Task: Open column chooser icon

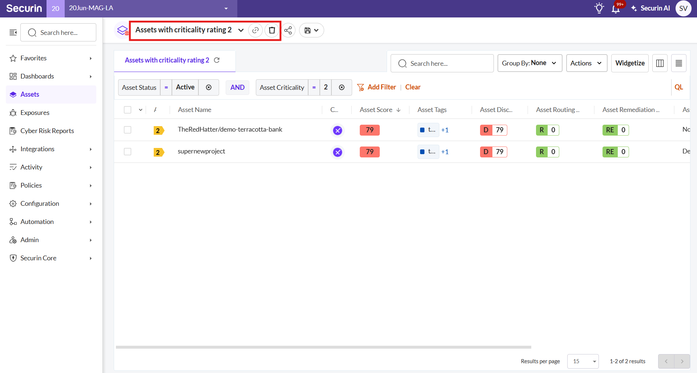Action: point(660,63)
